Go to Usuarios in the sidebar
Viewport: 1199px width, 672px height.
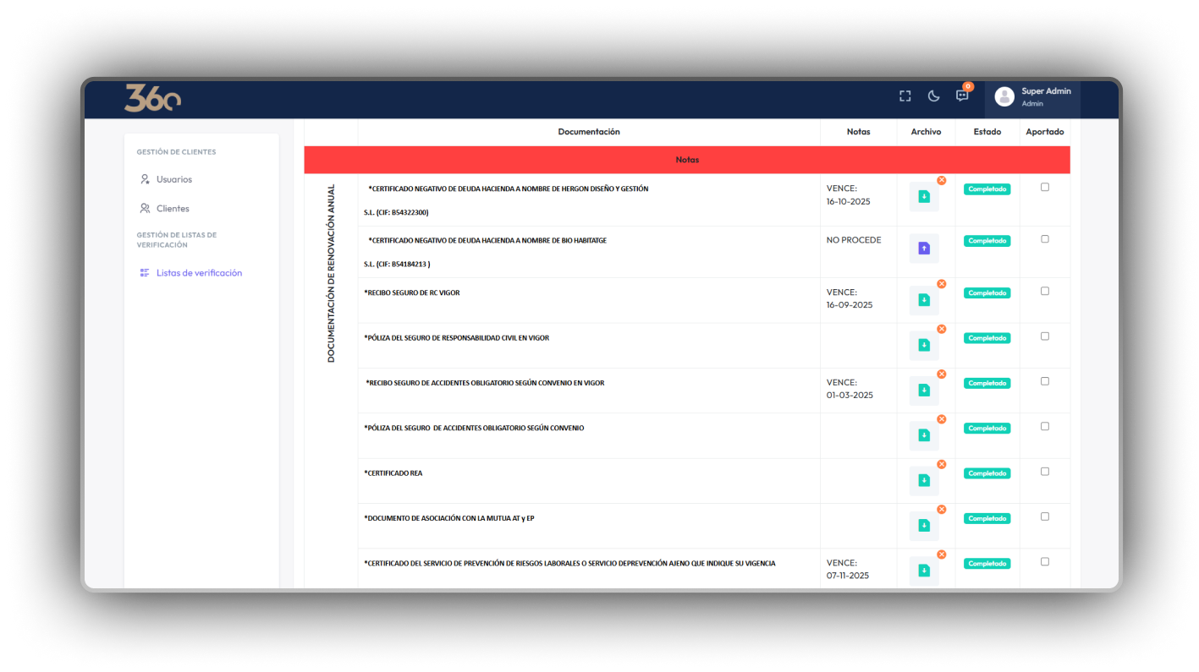[173, 179]
